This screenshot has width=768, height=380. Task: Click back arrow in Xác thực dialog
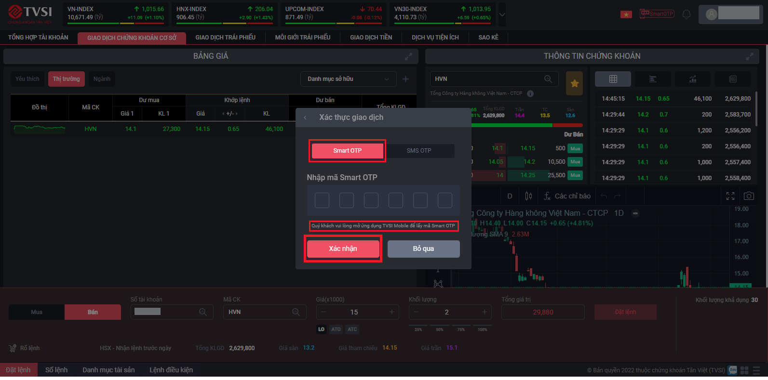305,118
